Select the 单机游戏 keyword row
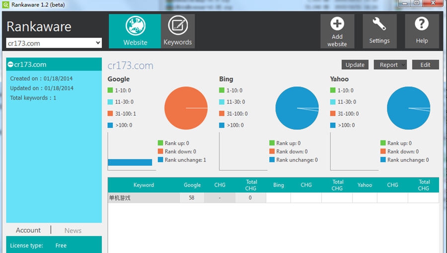This screenshot has width=447, height=253. pyautogui.click(x=273, y=198)
